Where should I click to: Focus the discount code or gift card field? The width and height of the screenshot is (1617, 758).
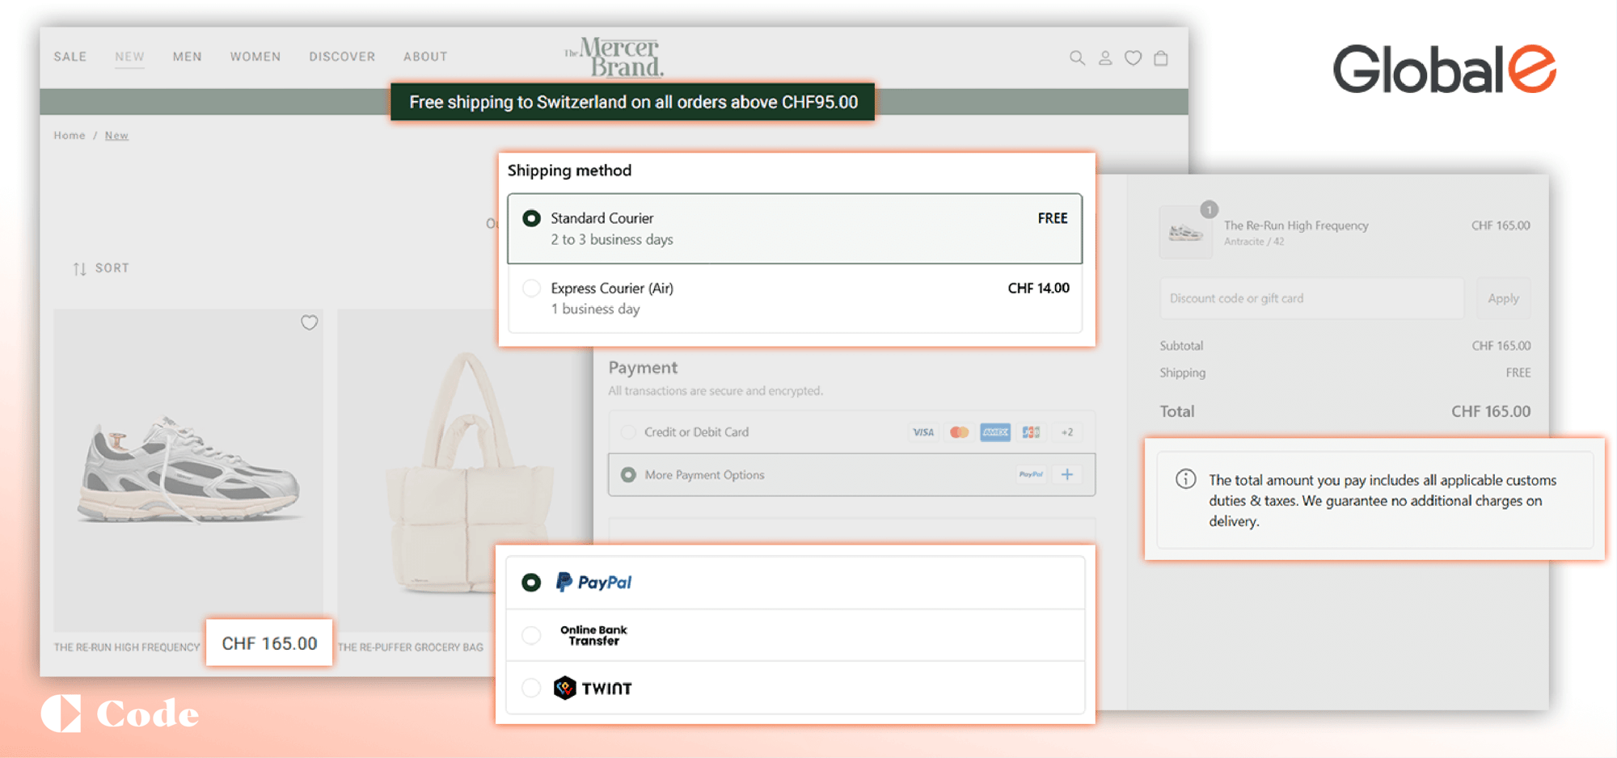click(1311, 298)
